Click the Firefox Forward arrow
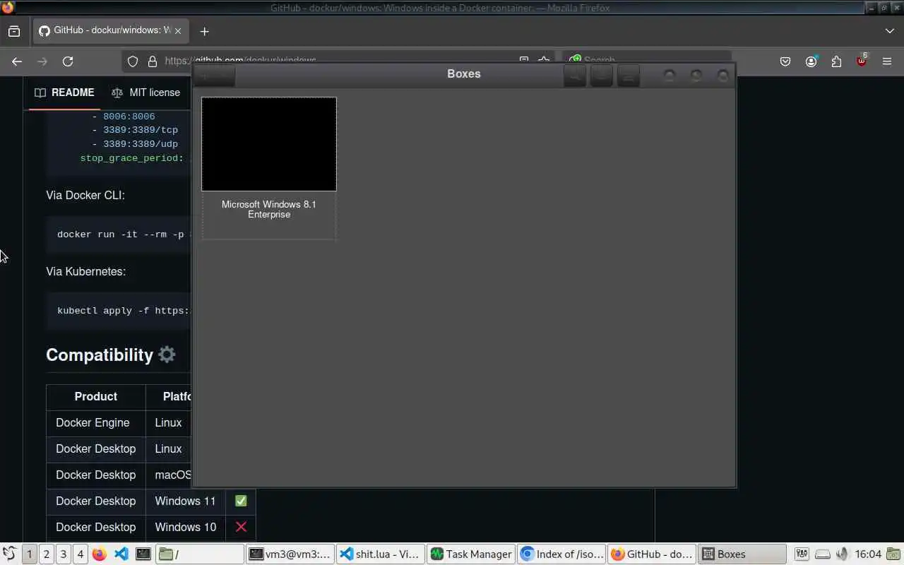 42,61
